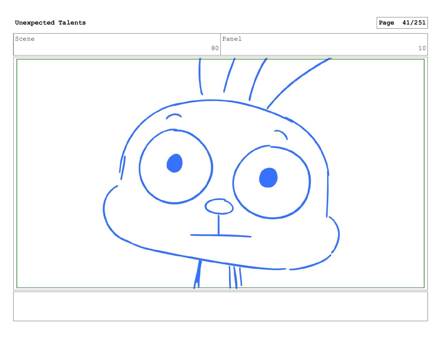The height and width of the screenshot is (341, 441).
Task: Click the 'Panel' label
Action: (232, 39)
